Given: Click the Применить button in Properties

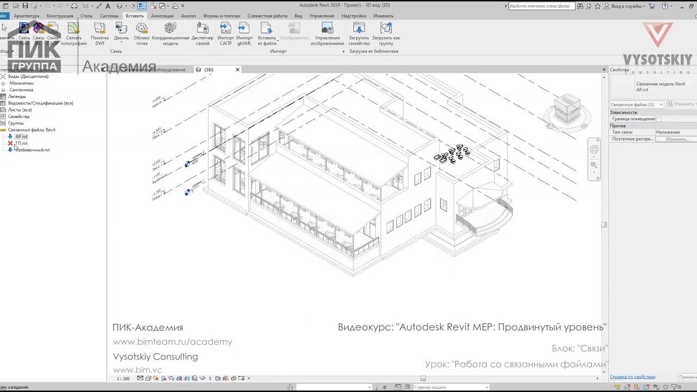Looking at the screenshot, I should point(688,377).
